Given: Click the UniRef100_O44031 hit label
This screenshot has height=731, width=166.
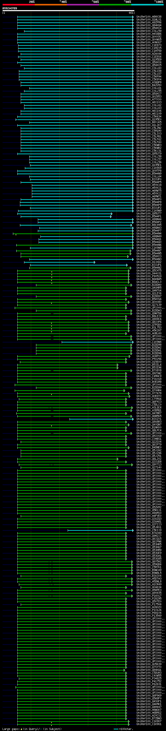Looking at the screenshot, I should 149,273.
